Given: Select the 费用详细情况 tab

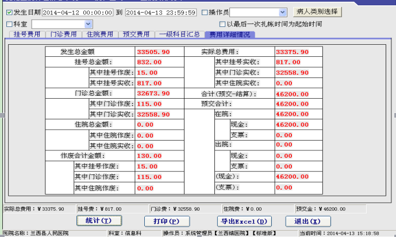Looking at the screenshot, I should point(229,34).
